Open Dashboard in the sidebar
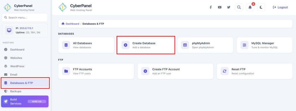This screenshot has width=296, height=111. point(25,50)
